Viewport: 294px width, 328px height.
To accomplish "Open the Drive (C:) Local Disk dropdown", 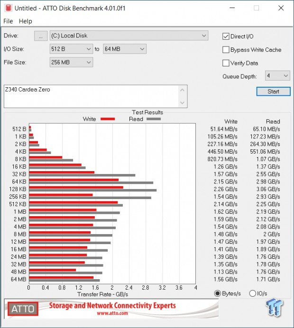I will pyautogui.click(x=129, y=36).
